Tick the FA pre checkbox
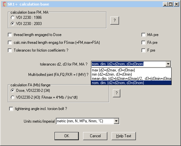 [143, 43]
